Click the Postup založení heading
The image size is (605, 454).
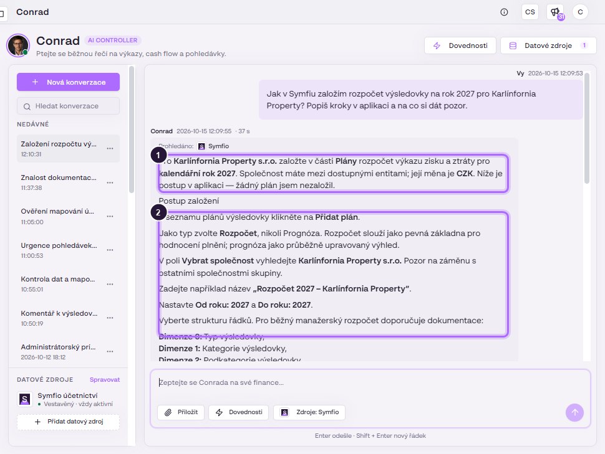189,201
